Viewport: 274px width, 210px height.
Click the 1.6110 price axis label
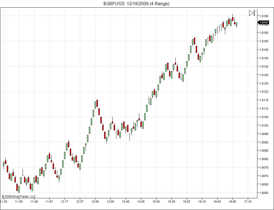click(264, 109)
